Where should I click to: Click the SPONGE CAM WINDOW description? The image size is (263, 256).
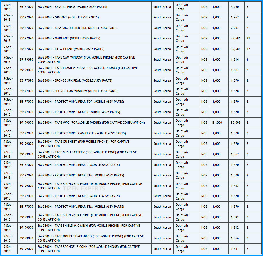[x=78, y=91]
